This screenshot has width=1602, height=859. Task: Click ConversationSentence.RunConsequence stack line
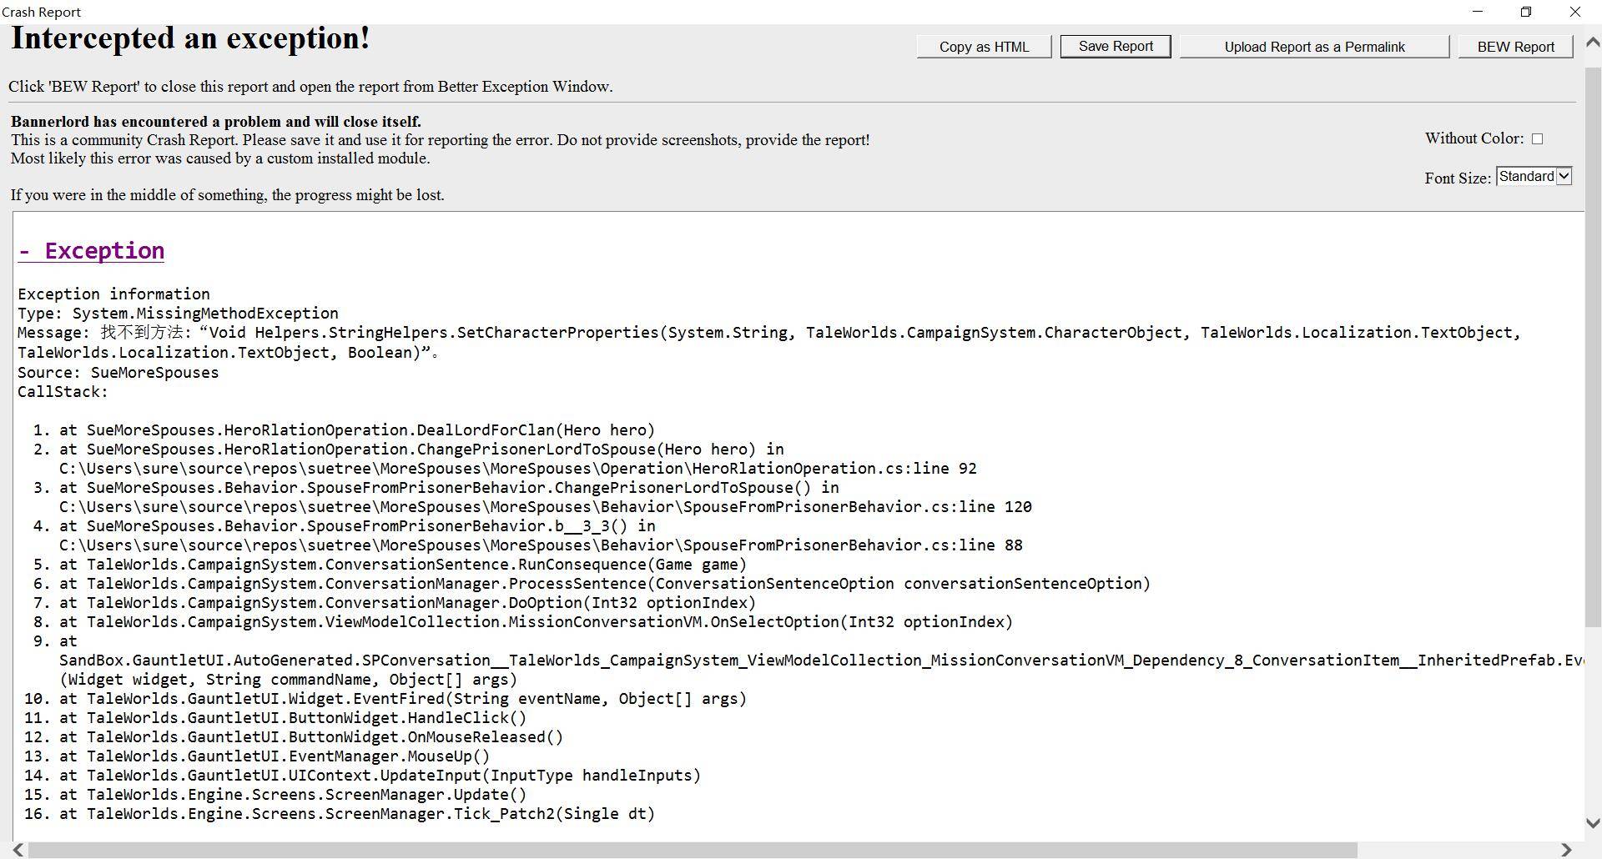[x=403, y=565]
